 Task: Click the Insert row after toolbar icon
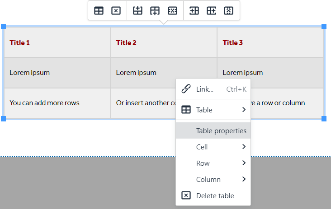(155, 11)
